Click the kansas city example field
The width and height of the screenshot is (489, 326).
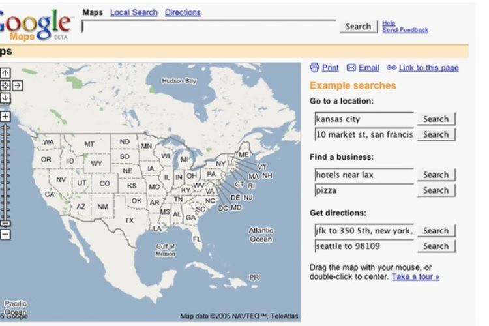tap(364, 119)
